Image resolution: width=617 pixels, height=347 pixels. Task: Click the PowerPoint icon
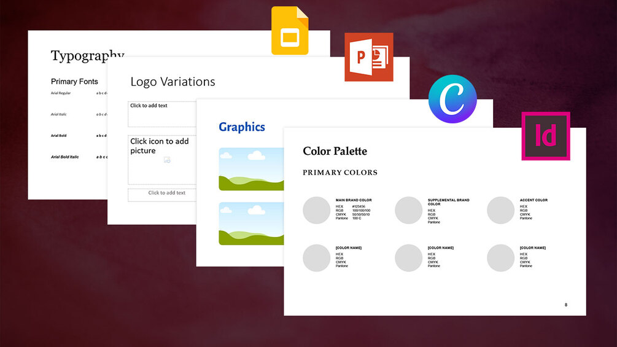click(369, 57)
